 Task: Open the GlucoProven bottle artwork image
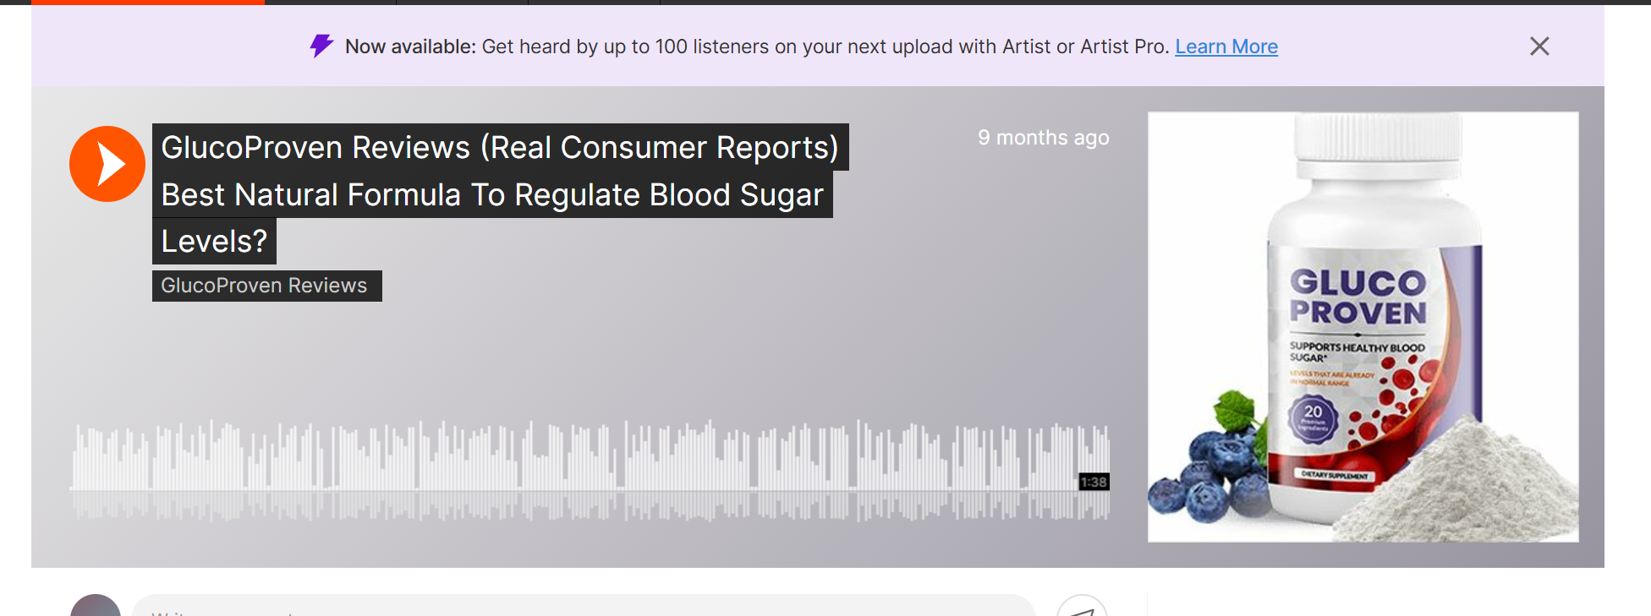point(1362,326)
